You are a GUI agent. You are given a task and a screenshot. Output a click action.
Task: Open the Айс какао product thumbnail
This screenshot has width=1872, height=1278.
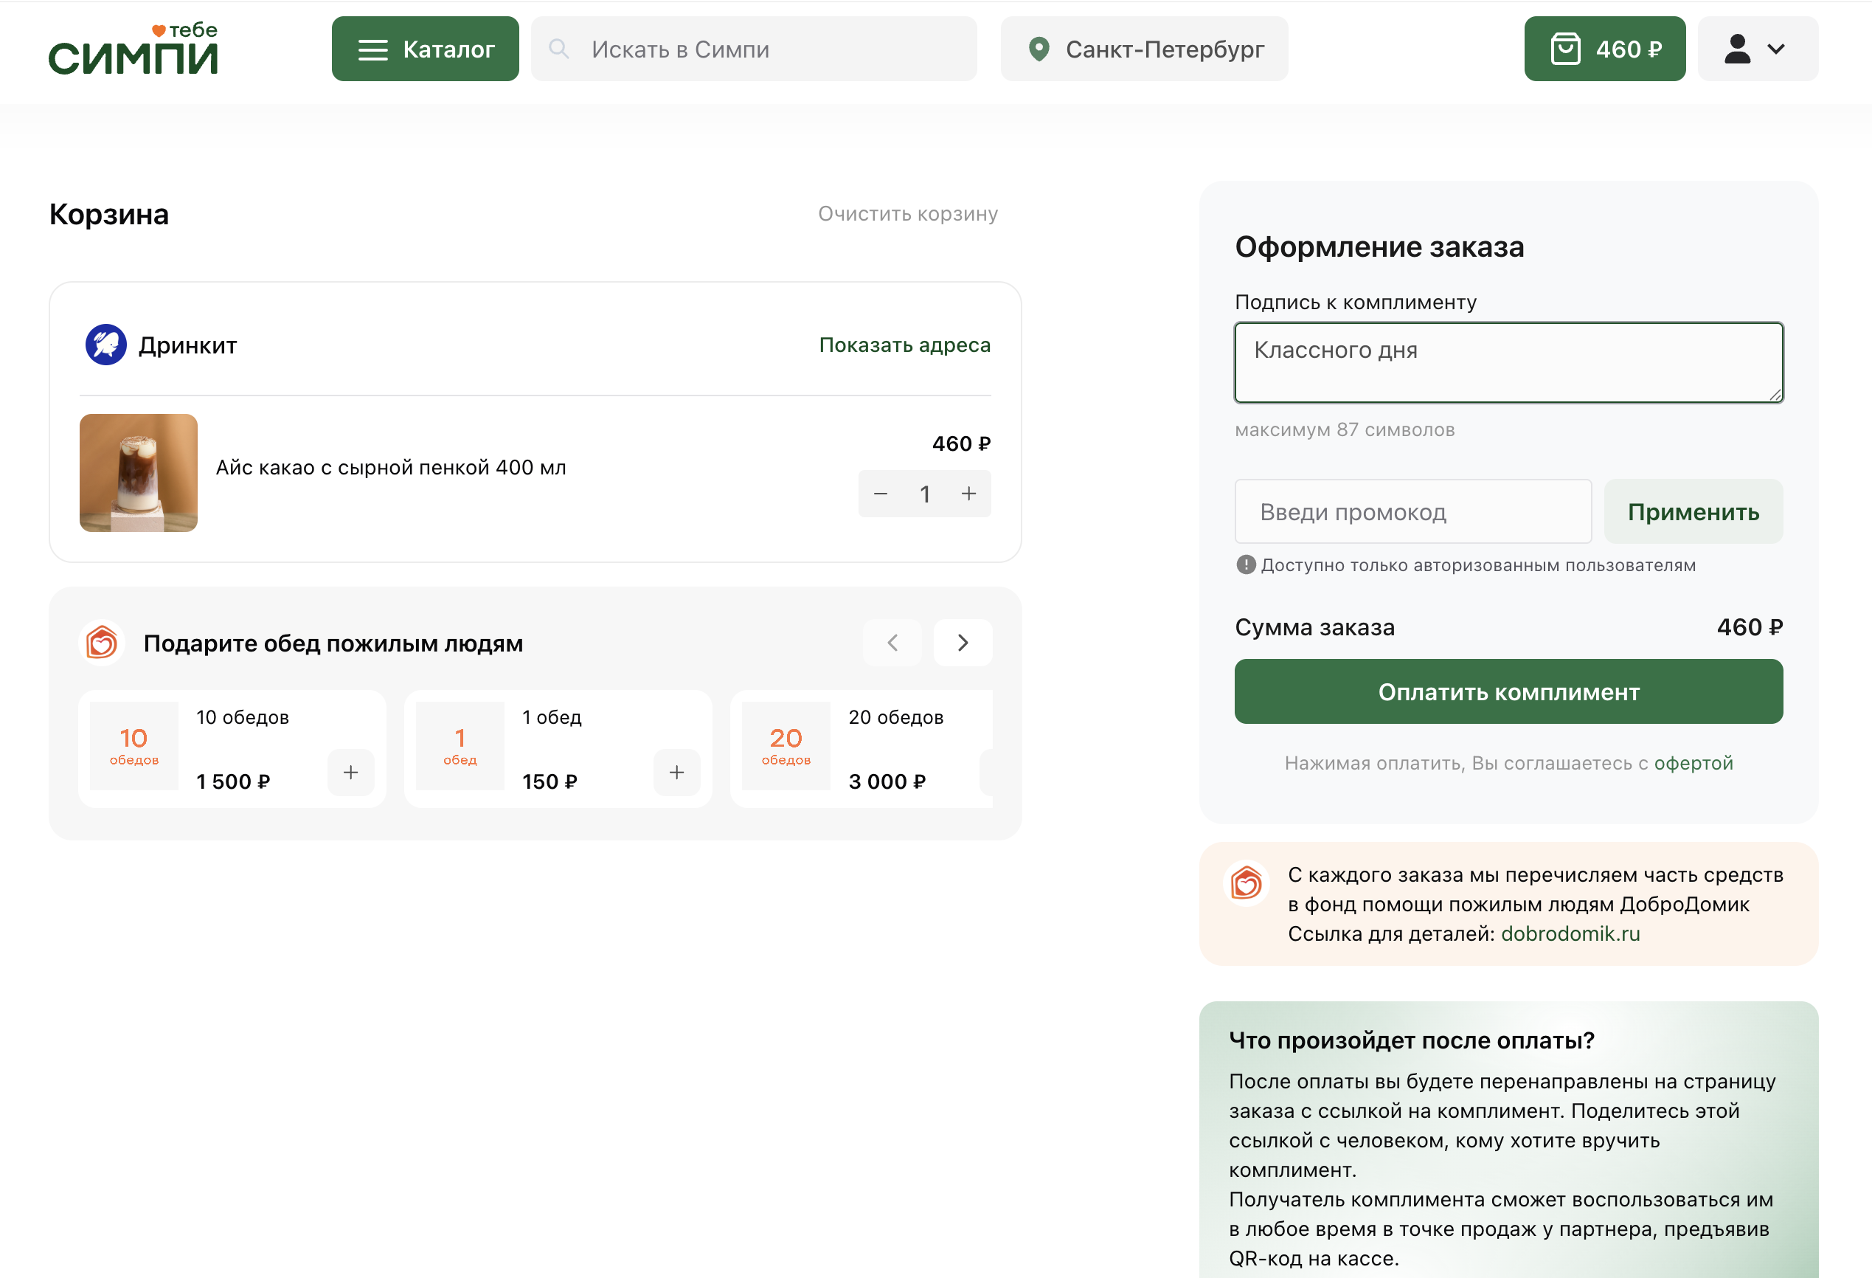pos(139,473)
